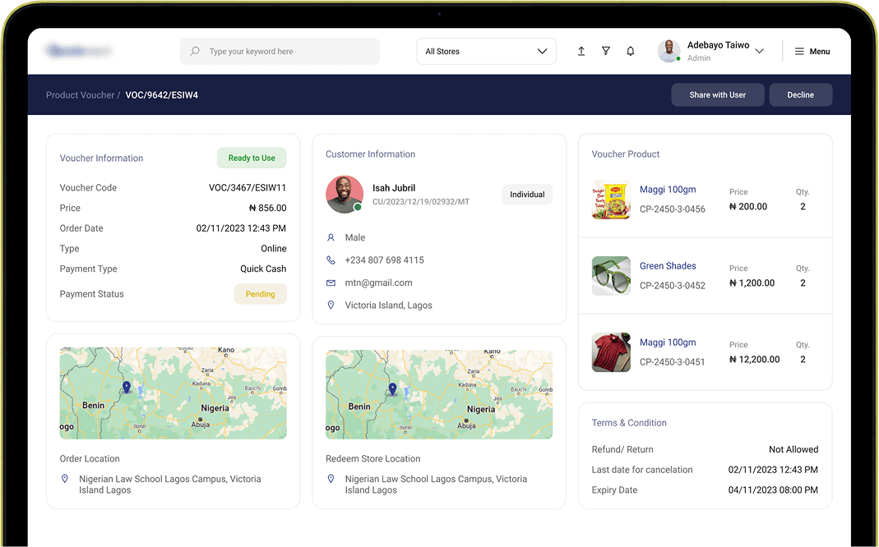
Task: Open the Green Shades sunglasses thumbnail
Action: click(x=611, y=275)
